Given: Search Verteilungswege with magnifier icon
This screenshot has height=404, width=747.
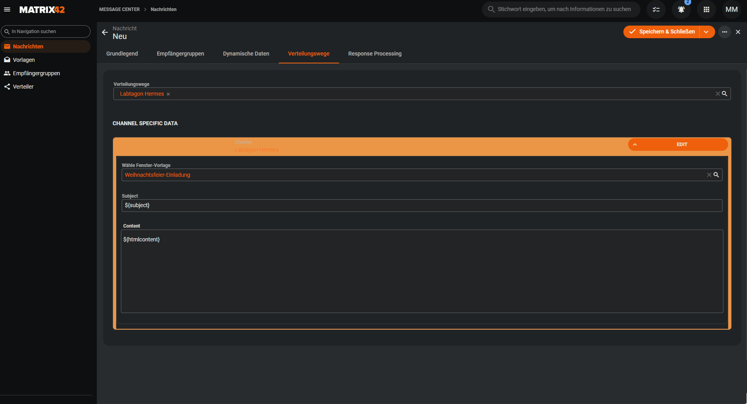Looking at the screenshot, I should click(725, 94).
